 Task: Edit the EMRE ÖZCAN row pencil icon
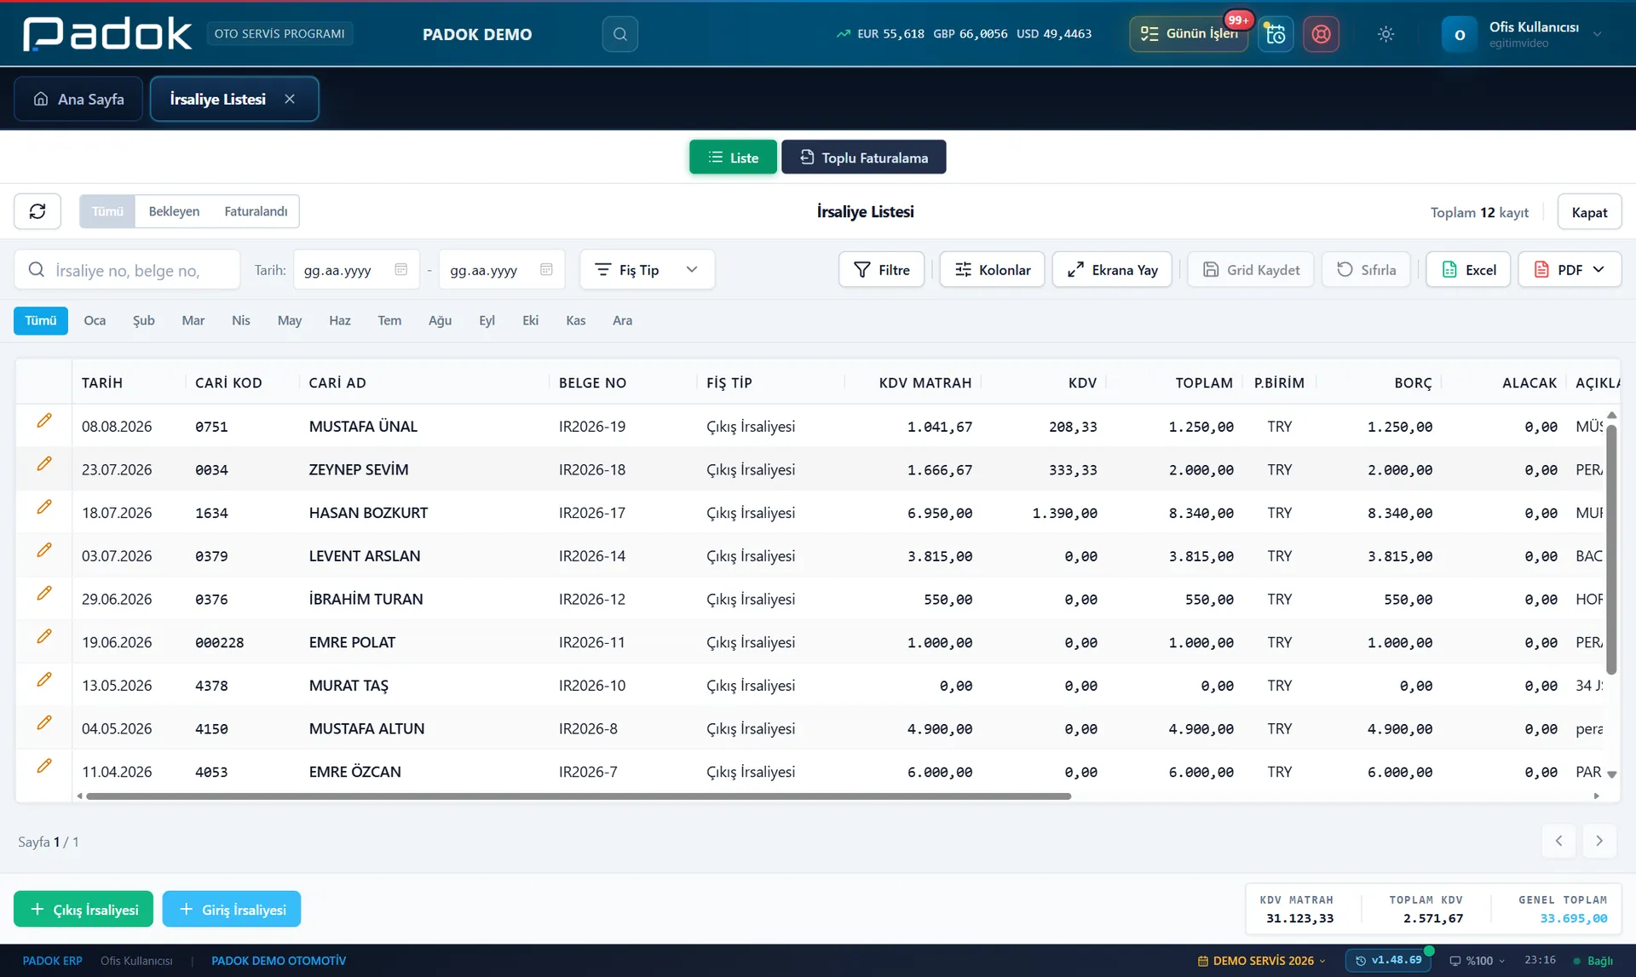(x=44, y=767)
